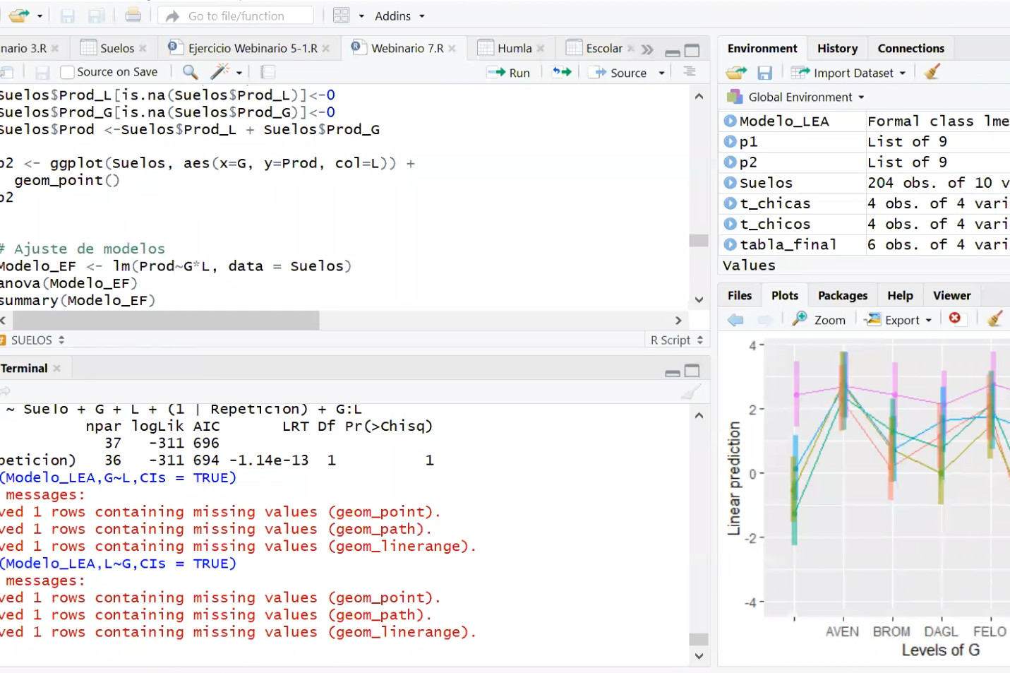Expand the p2 list object
The width and height of the screenshot is (1010, 673).
coord(730,162)
